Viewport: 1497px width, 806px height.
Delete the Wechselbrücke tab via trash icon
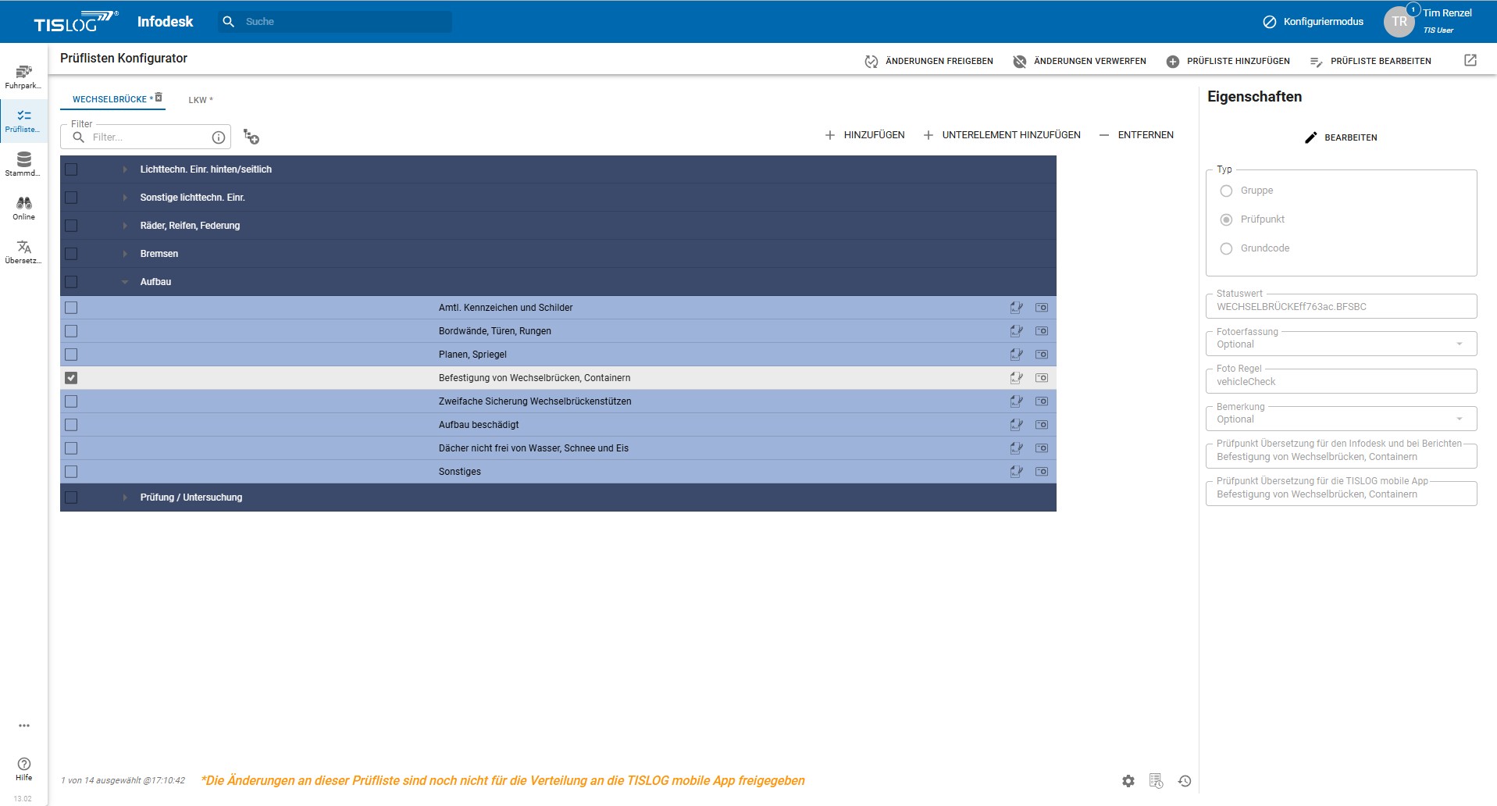point(159,98)
